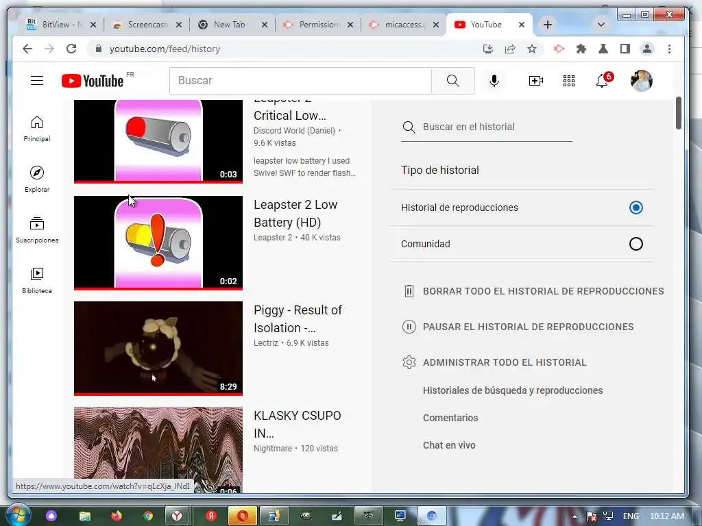Close the YouTube tab
Viewport: 702px width, 526px height.
coord(522,25)
